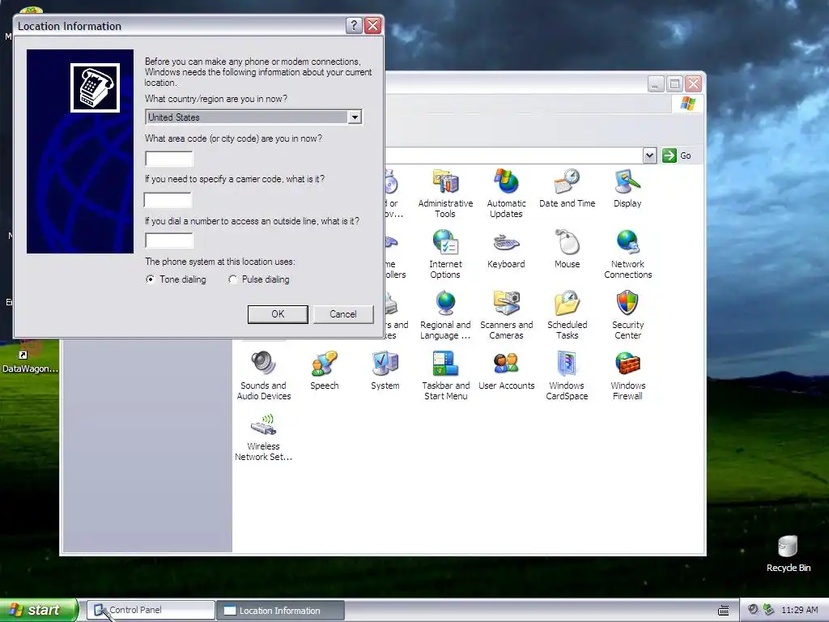Open Keyboard settings icon
Viewport: 829px width, 622px height.
(x=506, y=249)
